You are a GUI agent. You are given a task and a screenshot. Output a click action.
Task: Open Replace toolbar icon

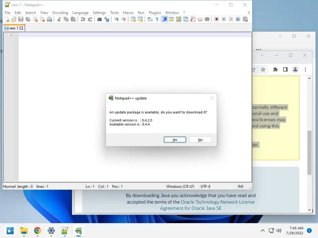107,19
